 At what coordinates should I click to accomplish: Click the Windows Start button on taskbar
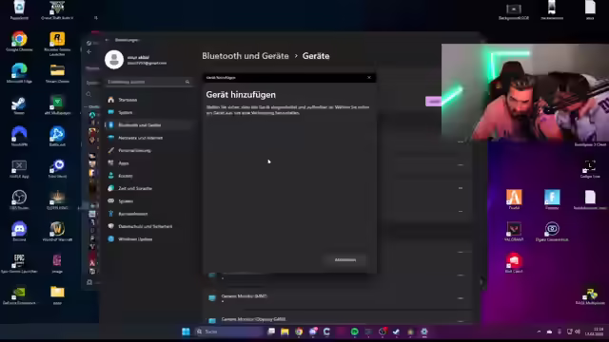186,332
